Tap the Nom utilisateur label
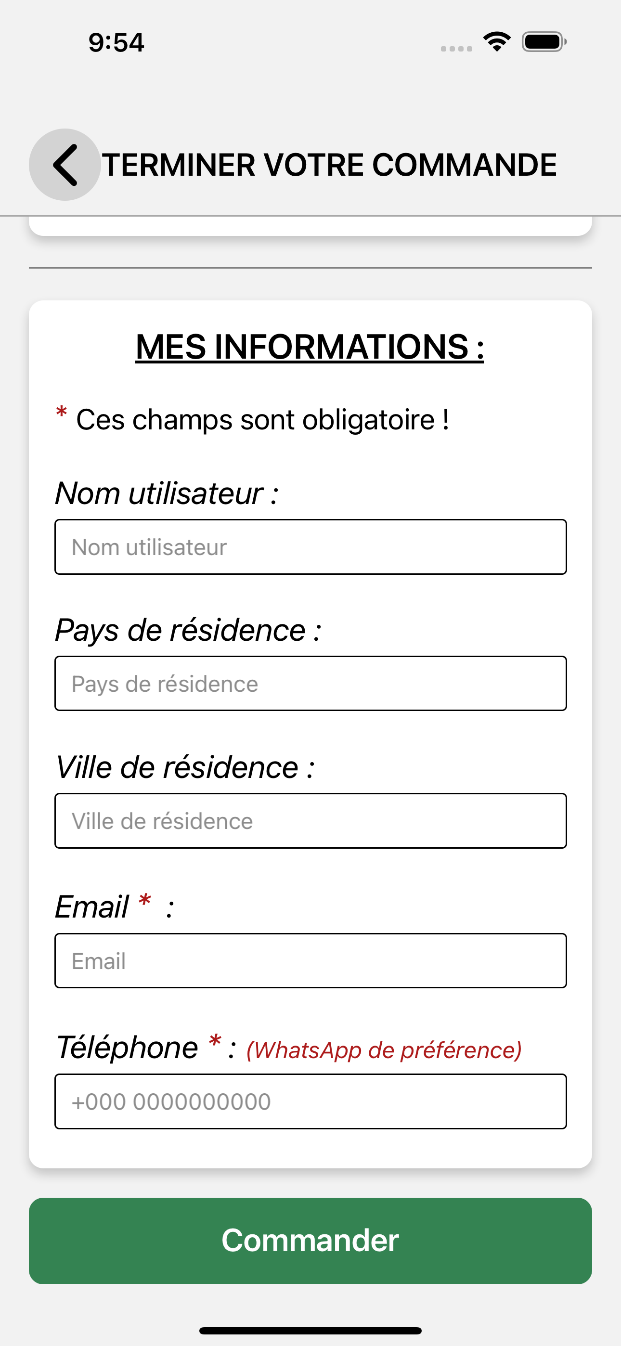 (167, 493)
